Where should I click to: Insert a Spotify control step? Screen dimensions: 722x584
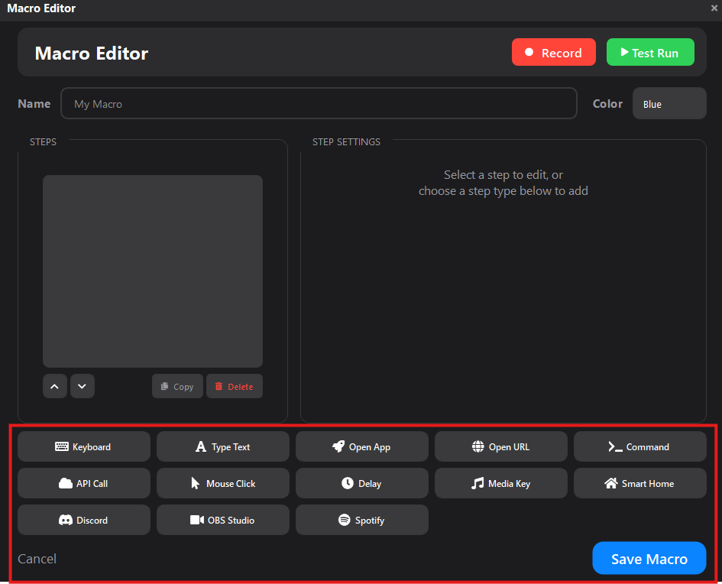pyautogui.click(x=361, y=520)
